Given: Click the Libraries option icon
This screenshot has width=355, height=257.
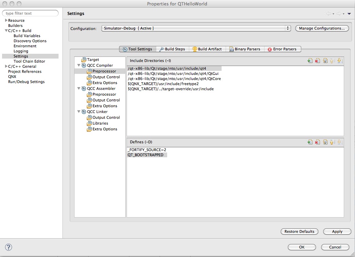Looking at the screenshot, I should tap(89, 123).
